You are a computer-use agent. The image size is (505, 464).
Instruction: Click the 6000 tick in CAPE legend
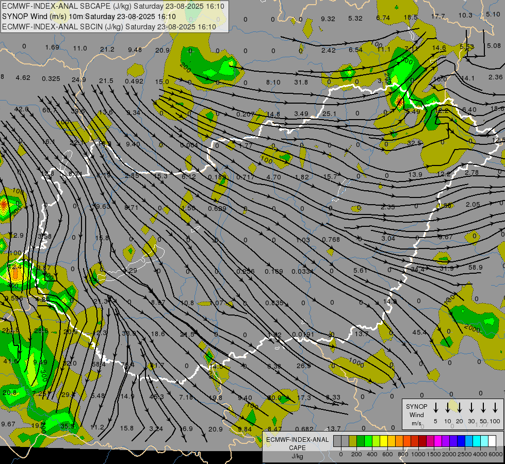click(x=496, y=454)
